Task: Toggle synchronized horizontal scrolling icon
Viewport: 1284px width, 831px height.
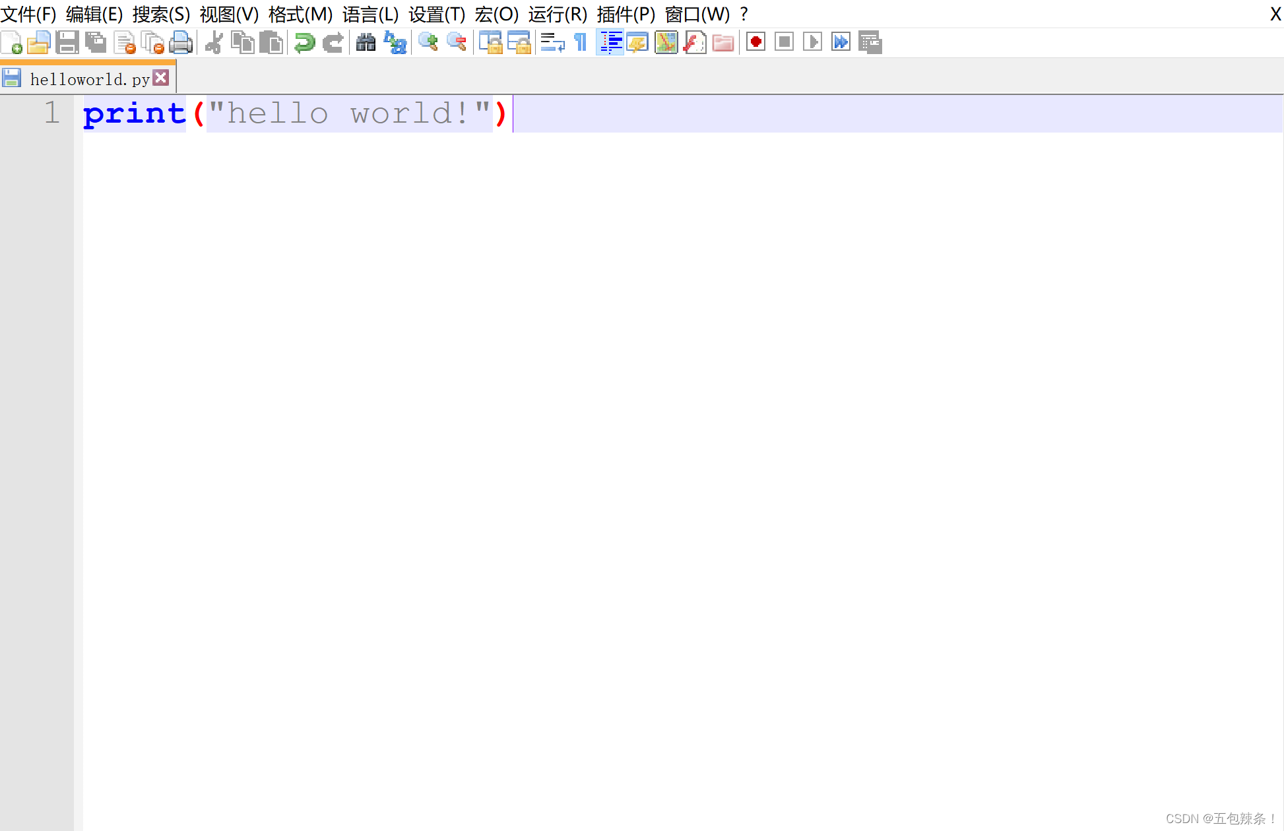Action: click(x=519, y=43)
